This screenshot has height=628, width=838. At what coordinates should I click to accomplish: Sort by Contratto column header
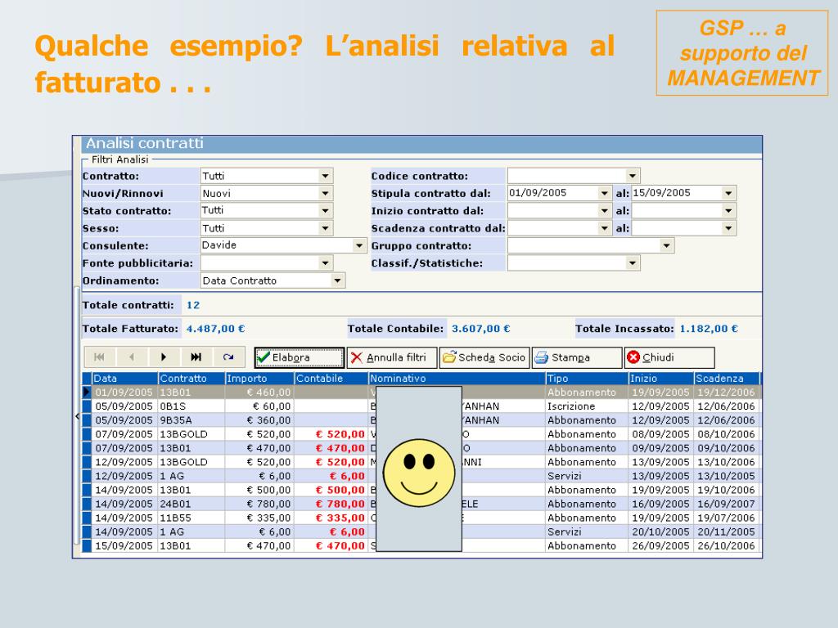[191, 378]
